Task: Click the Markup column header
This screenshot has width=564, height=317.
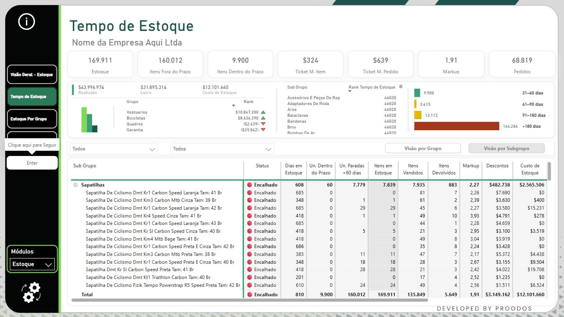Action: pos(471,166)
